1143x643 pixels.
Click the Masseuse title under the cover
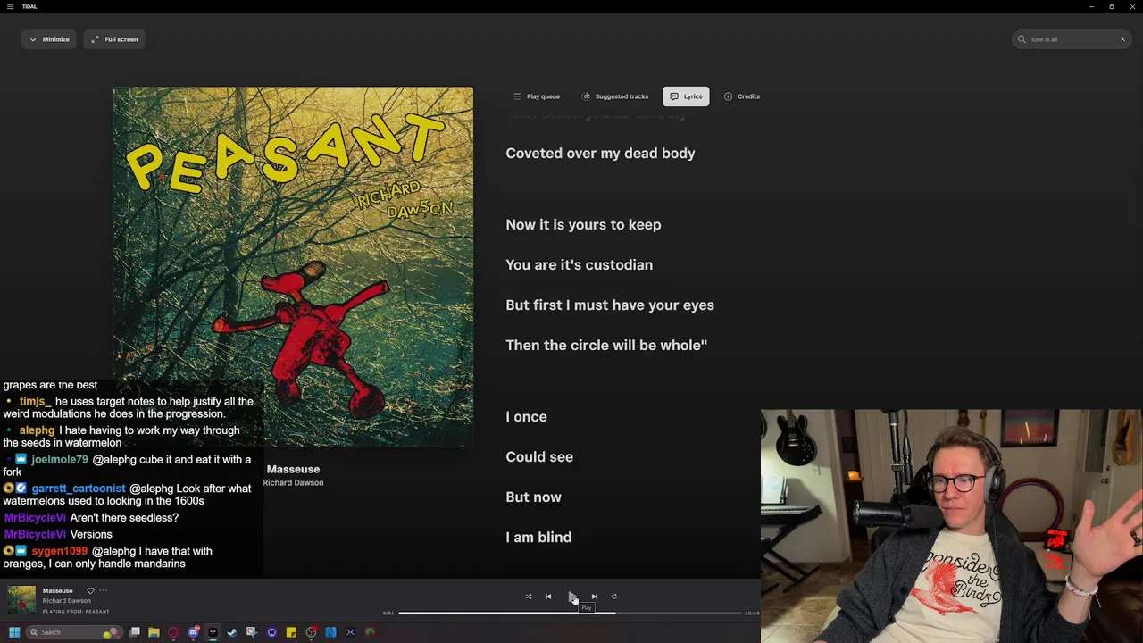(293, 469)
